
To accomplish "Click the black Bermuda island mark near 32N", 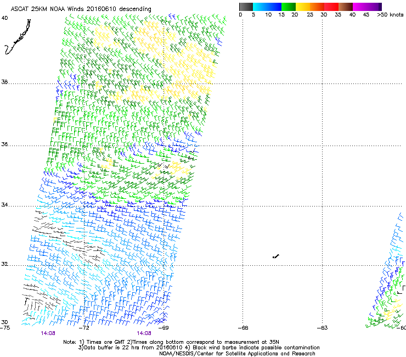I will point(276,256).
